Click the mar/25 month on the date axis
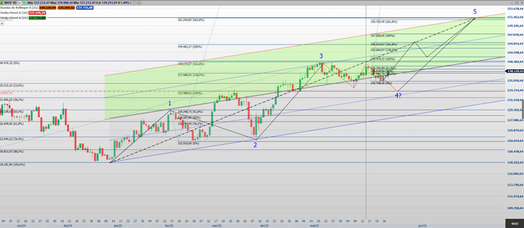 click(x=217, y=226)
